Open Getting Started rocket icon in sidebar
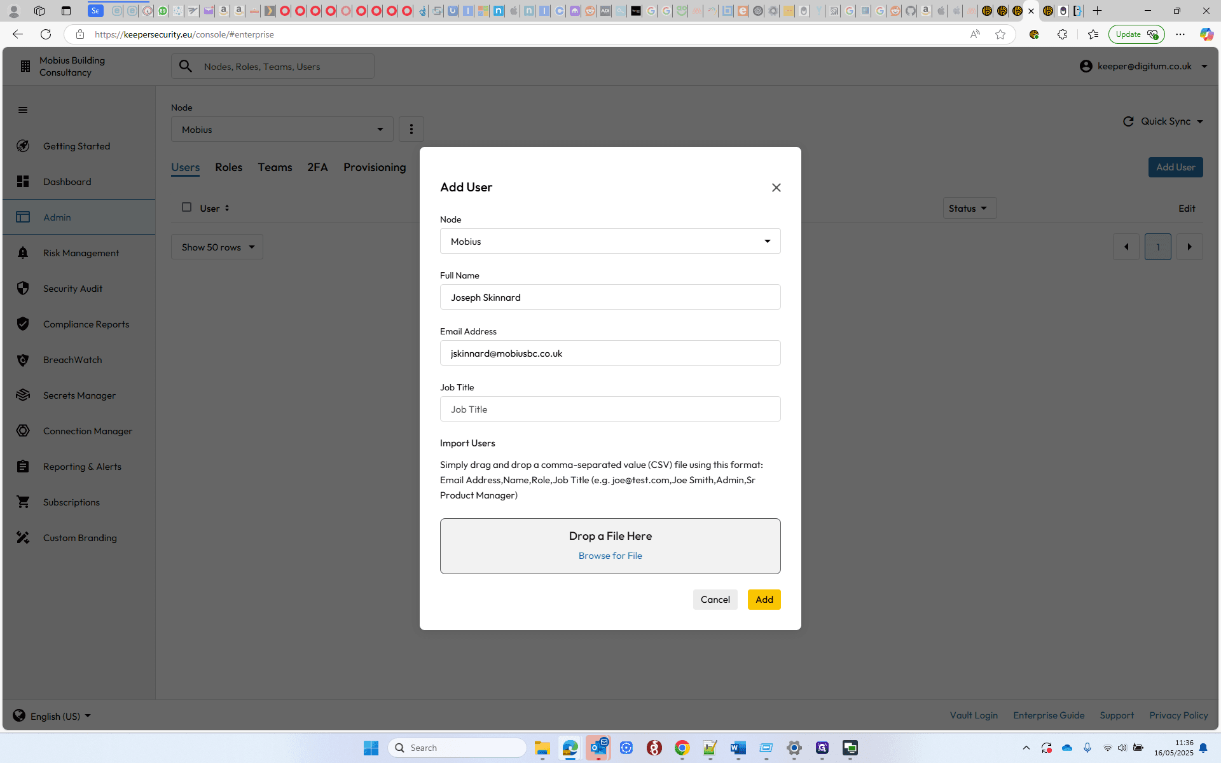Image resolution: width=1221 pixels, height=763 pixels. point(23,146)
